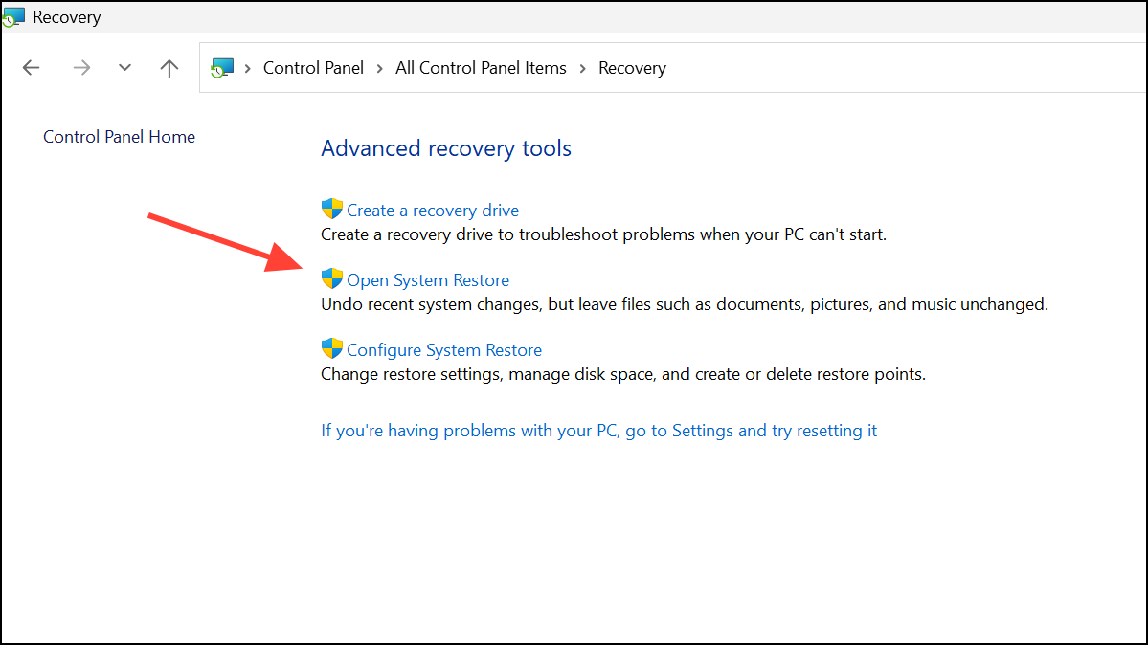Open the recent locations dropdown chevron
Viewport: 1148px width, 645px height.
124,67
